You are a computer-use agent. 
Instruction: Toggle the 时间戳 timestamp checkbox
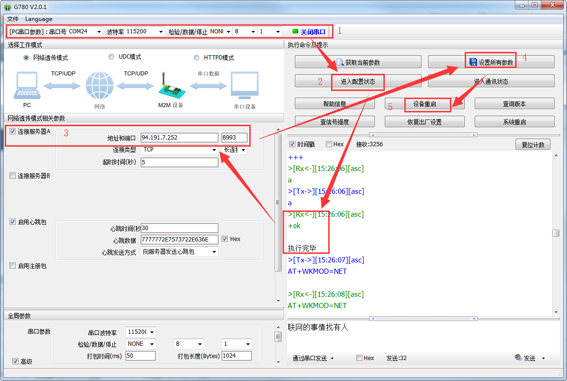pyautogui.click(x=292, y=144)
